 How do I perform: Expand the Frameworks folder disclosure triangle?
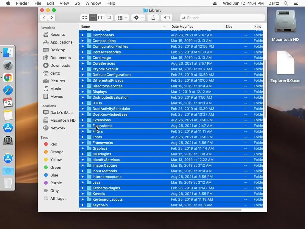(x=83, y=143)
